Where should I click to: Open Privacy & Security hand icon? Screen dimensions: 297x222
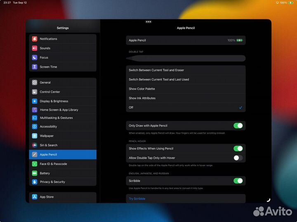pyautogui.click(x=35, y=182)
